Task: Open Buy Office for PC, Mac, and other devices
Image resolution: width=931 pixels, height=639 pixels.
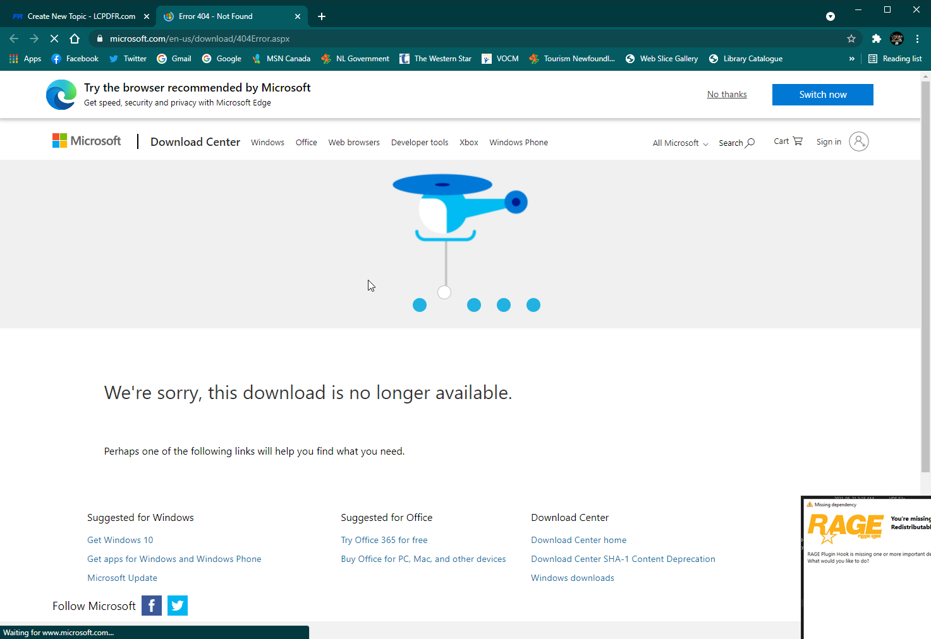Action: click(423, 559)
